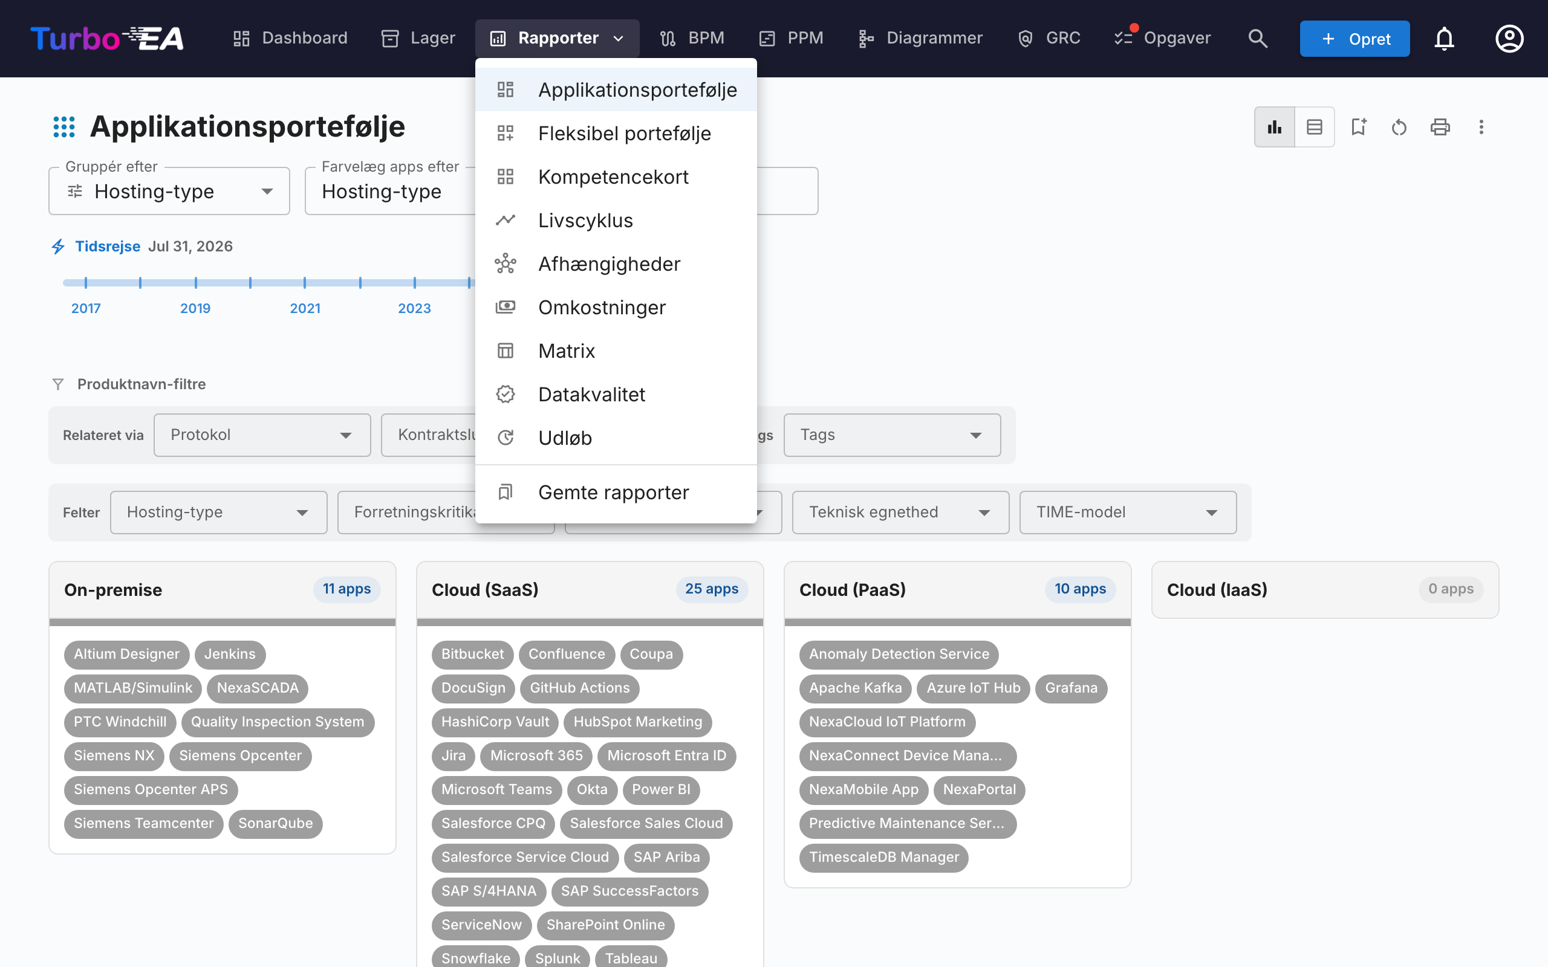Go to the GRC section
This screenshot has width=1548, height=967.
1049,38
